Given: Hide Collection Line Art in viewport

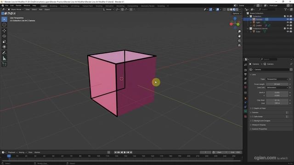Looking at the screenshot, I should [x=288, y=28].
